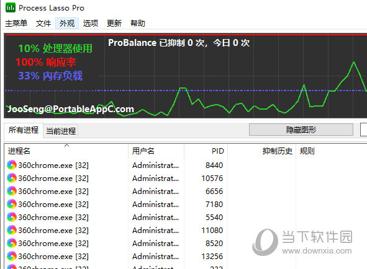Click PID value 7180
The image size is (367, 269).
coord(214,205)
